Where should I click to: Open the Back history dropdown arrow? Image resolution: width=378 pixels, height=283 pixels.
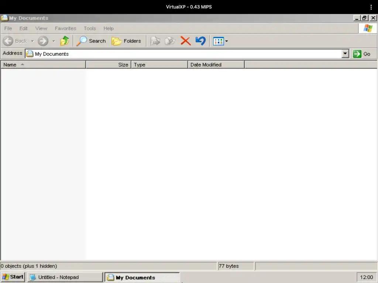click(x=32, y=41)
